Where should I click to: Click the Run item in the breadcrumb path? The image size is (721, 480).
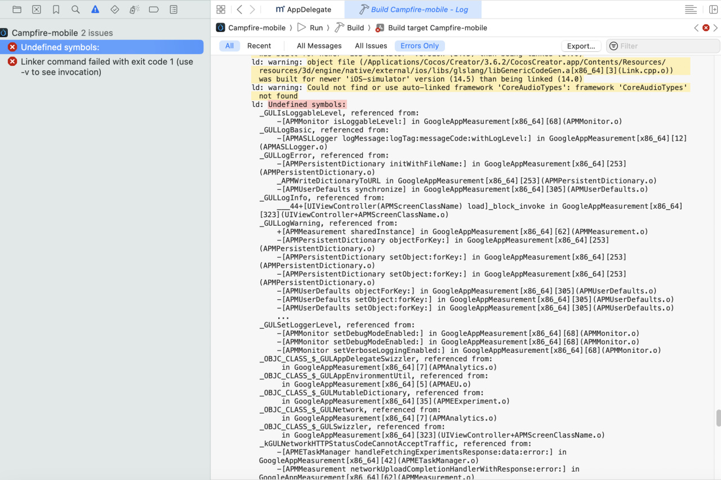click(316, 28)
